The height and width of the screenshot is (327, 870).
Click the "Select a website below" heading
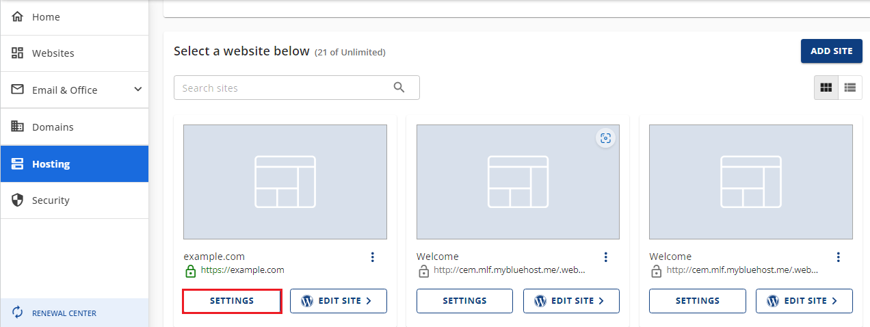click(x=241, y=51)
